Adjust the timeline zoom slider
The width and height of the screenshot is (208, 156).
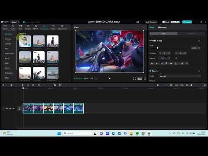(x=191, y=85)
